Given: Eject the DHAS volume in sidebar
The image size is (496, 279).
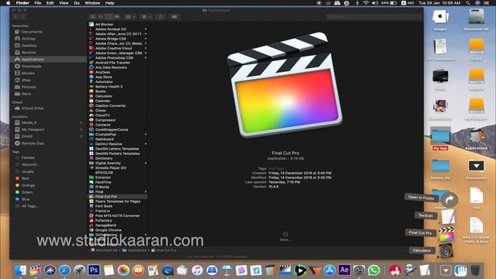Looking at the screenshot, I should (x=81, y=136).
